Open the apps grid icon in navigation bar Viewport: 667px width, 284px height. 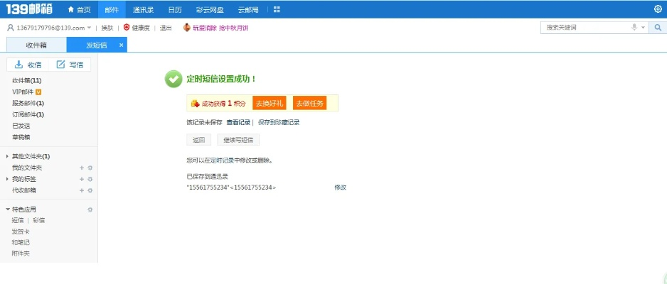point(277,9)
